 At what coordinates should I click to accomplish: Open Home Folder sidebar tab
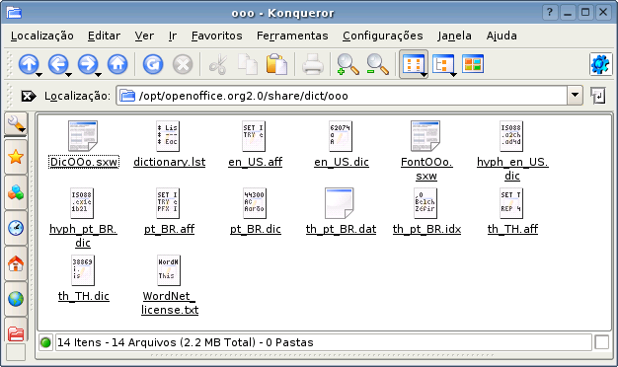pyautogui.click(x=16, y=263)
